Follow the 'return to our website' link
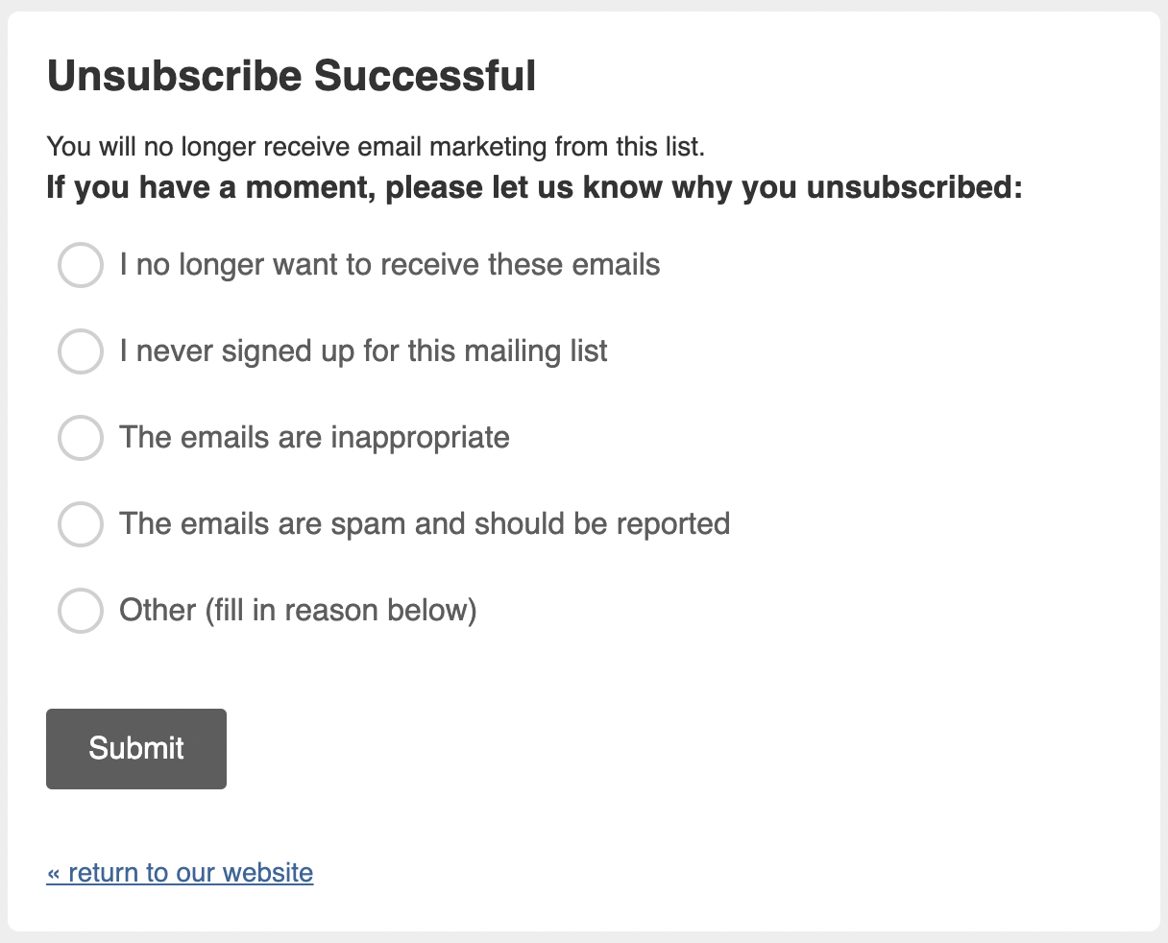Viewport: 1168px width, 943px height. 180,872
